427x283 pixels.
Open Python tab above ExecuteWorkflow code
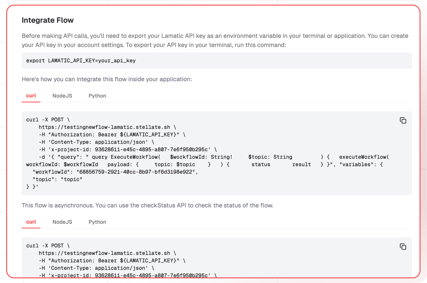(97, 96)
